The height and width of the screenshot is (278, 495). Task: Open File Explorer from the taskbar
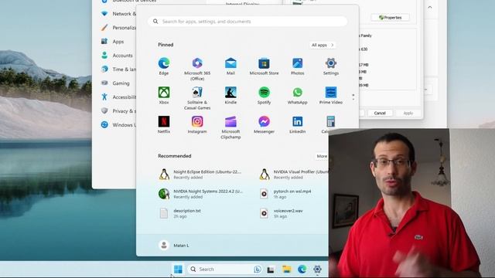(x=287, y=270)
